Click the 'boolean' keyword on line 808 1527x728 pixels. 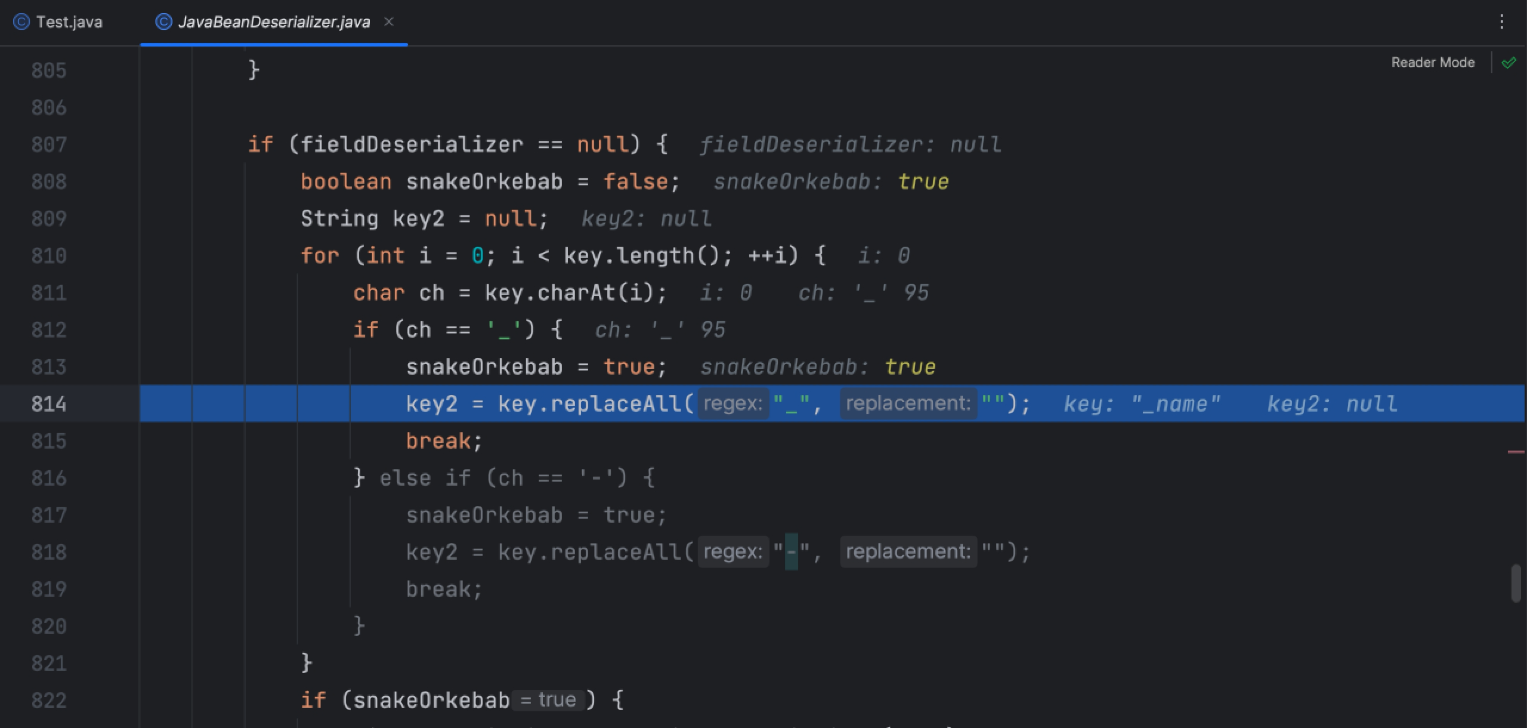tap(346, 181)
